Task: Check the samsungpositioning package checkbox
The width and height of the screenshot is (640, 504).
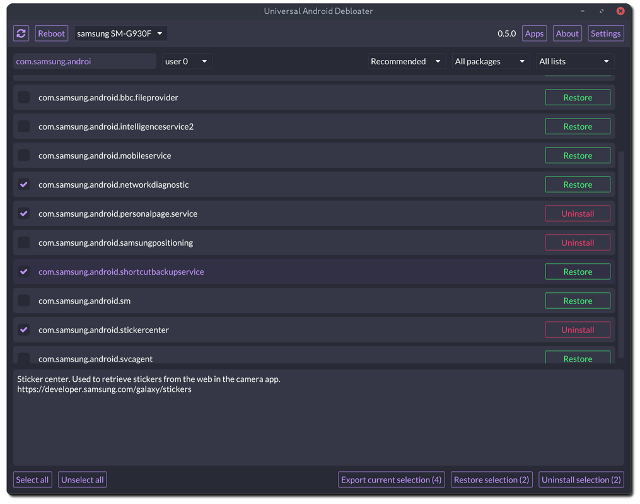Action: [24, 243]
